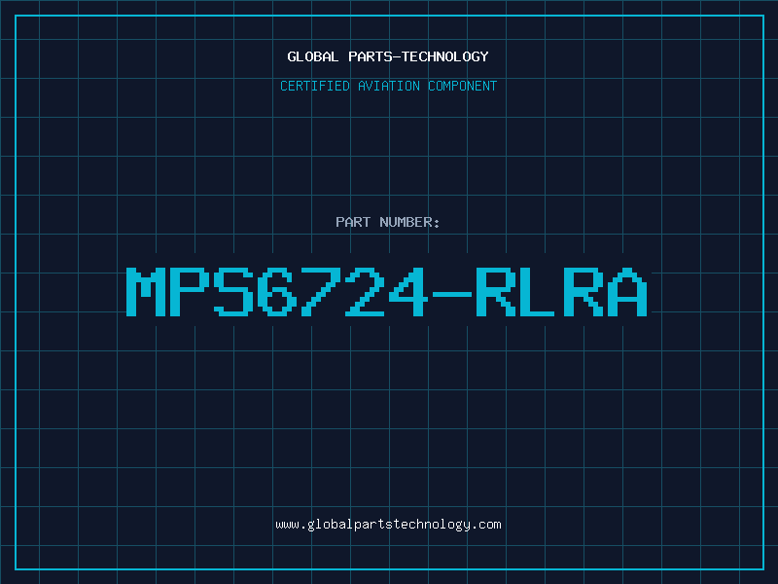
Task: Click the GLOBAL PARTS-TECHNOLOGY heading
Action: pos(388,56)
